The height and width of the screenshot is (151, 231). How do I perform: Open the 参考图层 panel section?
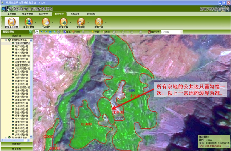point(16,144)
